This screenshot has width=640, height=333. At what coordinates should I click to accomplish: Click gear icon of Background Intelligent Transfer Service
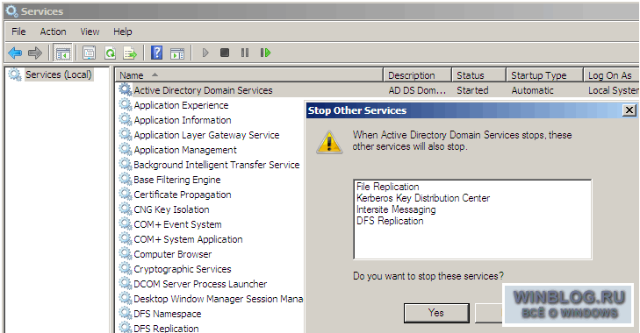tap(126, 164)
